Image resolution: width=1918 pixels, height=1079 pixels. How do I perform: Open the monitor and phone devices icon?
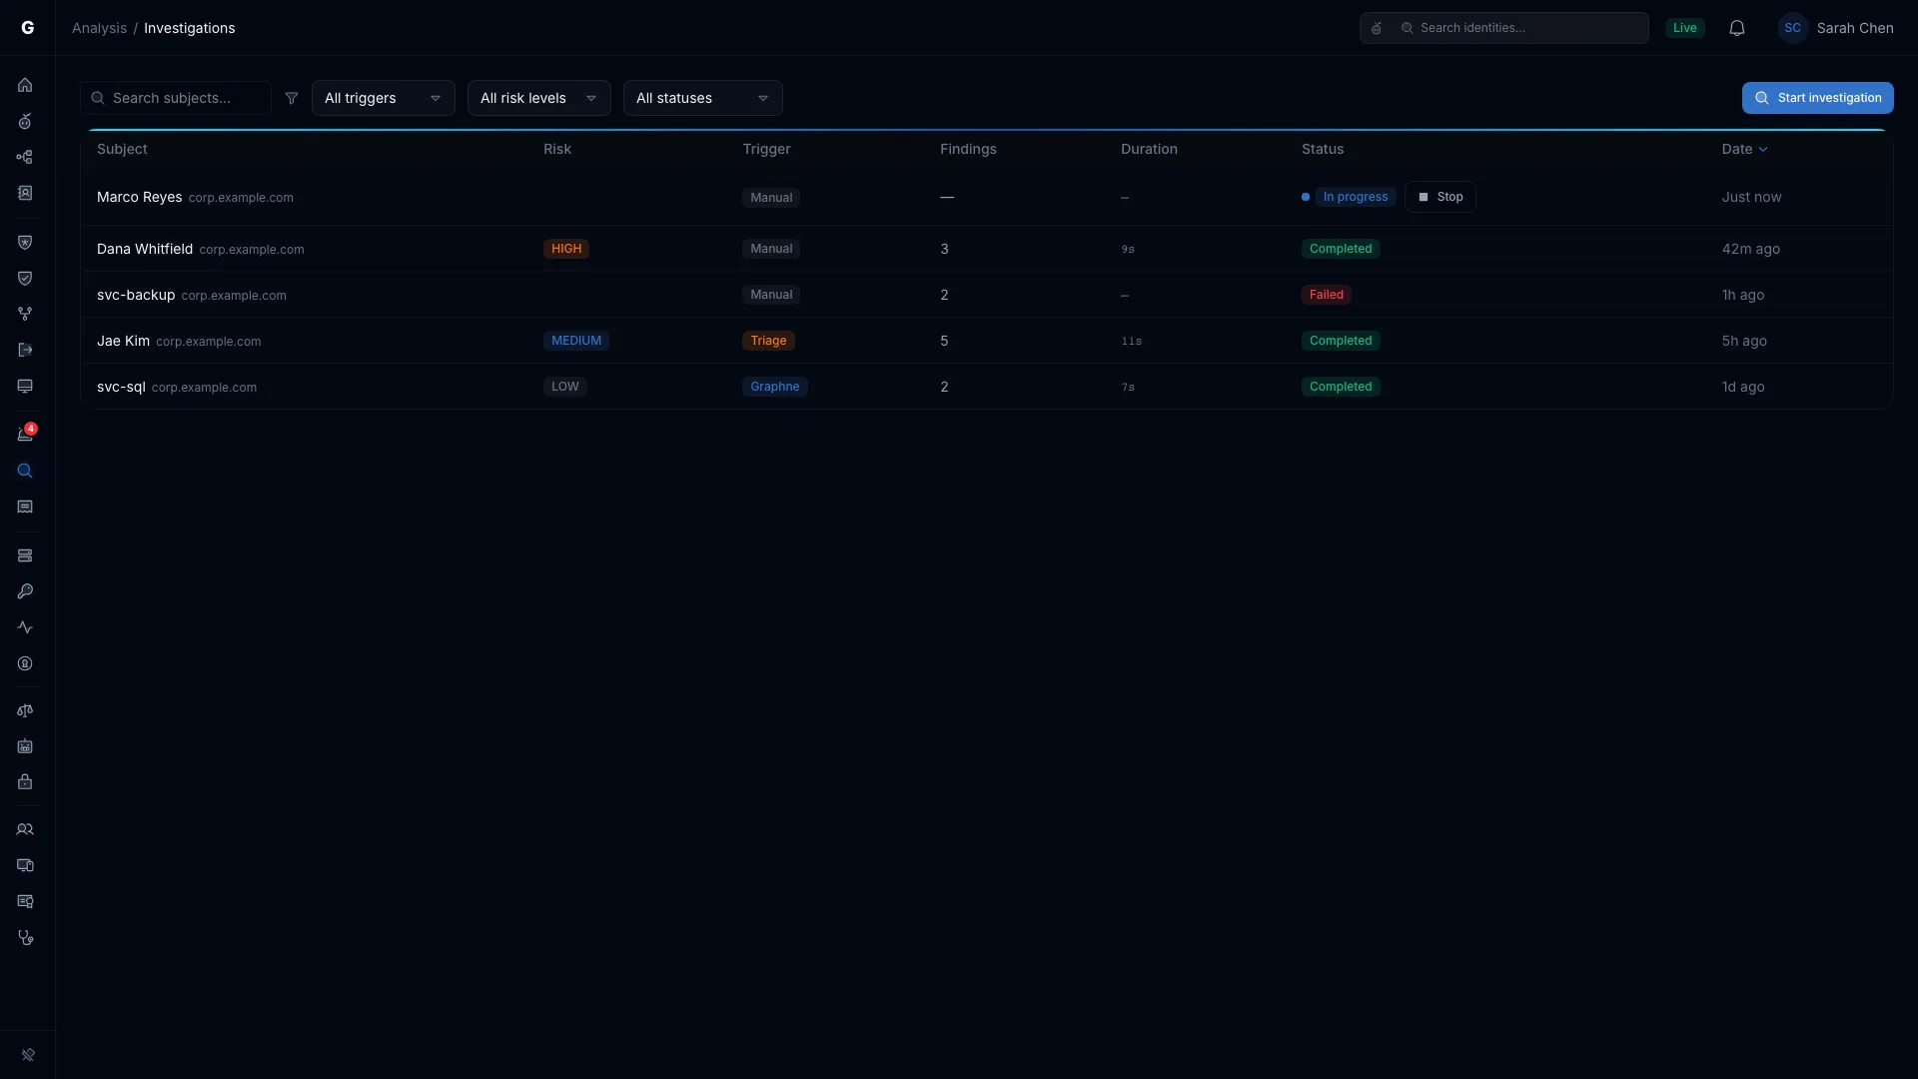(25, 865)
